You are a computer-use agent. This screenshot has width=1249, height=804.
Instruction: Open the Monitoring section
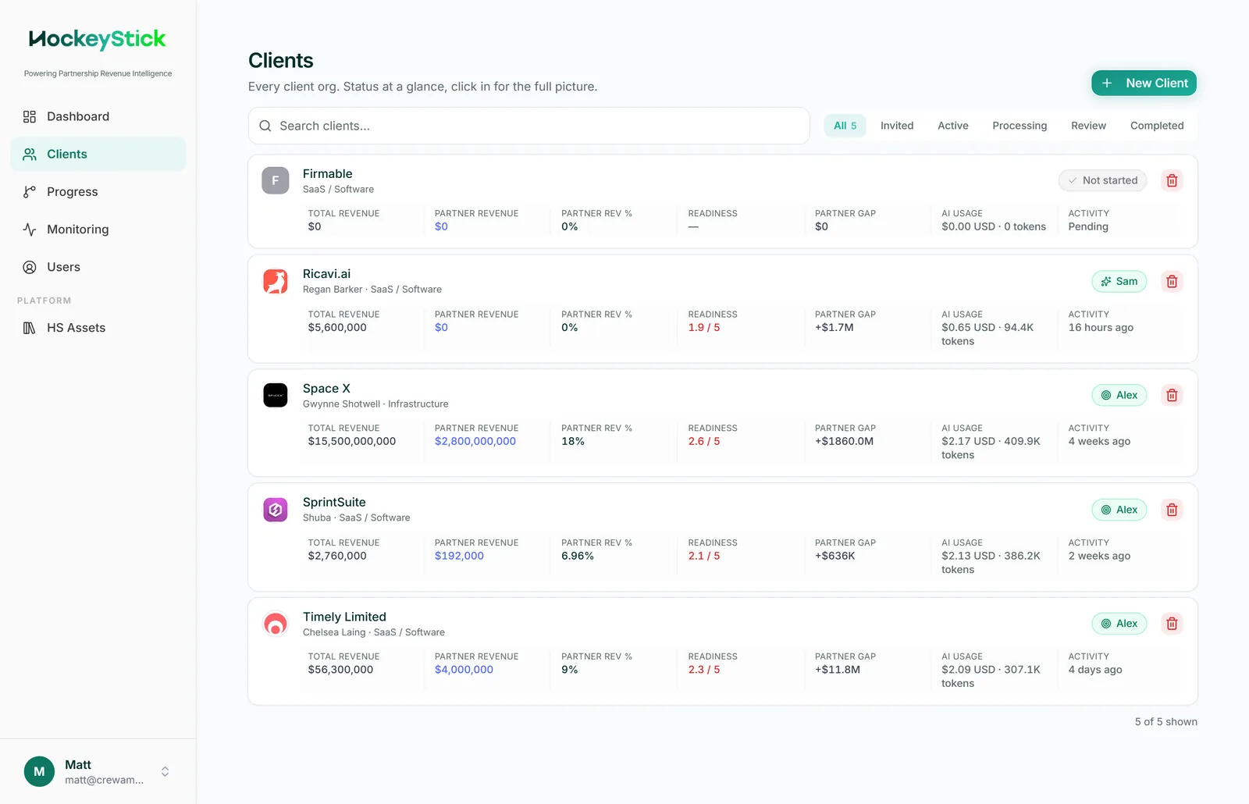(x=98, y=229)
